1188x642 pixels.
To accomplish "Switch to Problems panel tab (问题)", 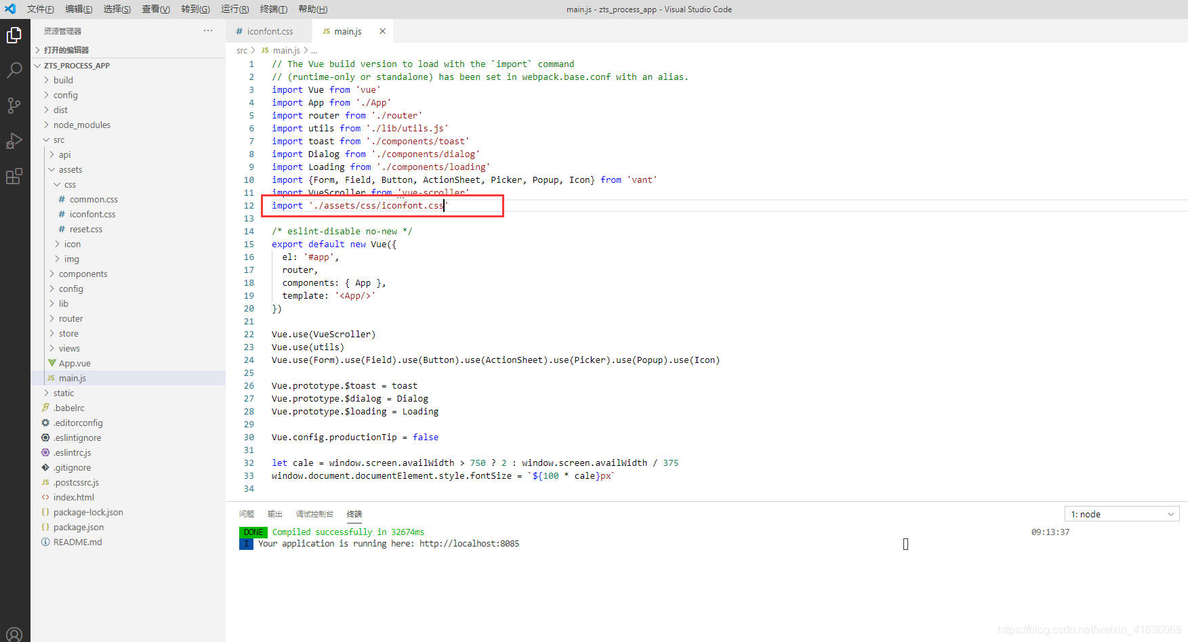I will [247, 514].
